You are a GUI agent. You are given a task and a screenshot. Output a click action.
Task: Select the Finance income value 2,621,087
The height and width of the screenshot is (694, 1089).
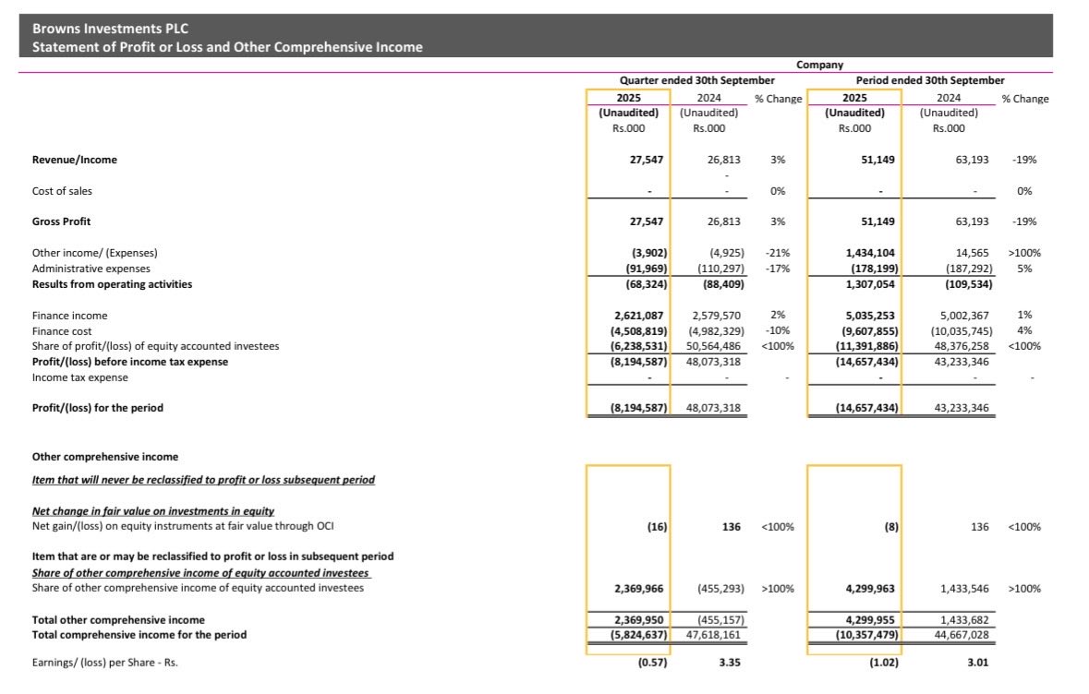coord(640,315)
